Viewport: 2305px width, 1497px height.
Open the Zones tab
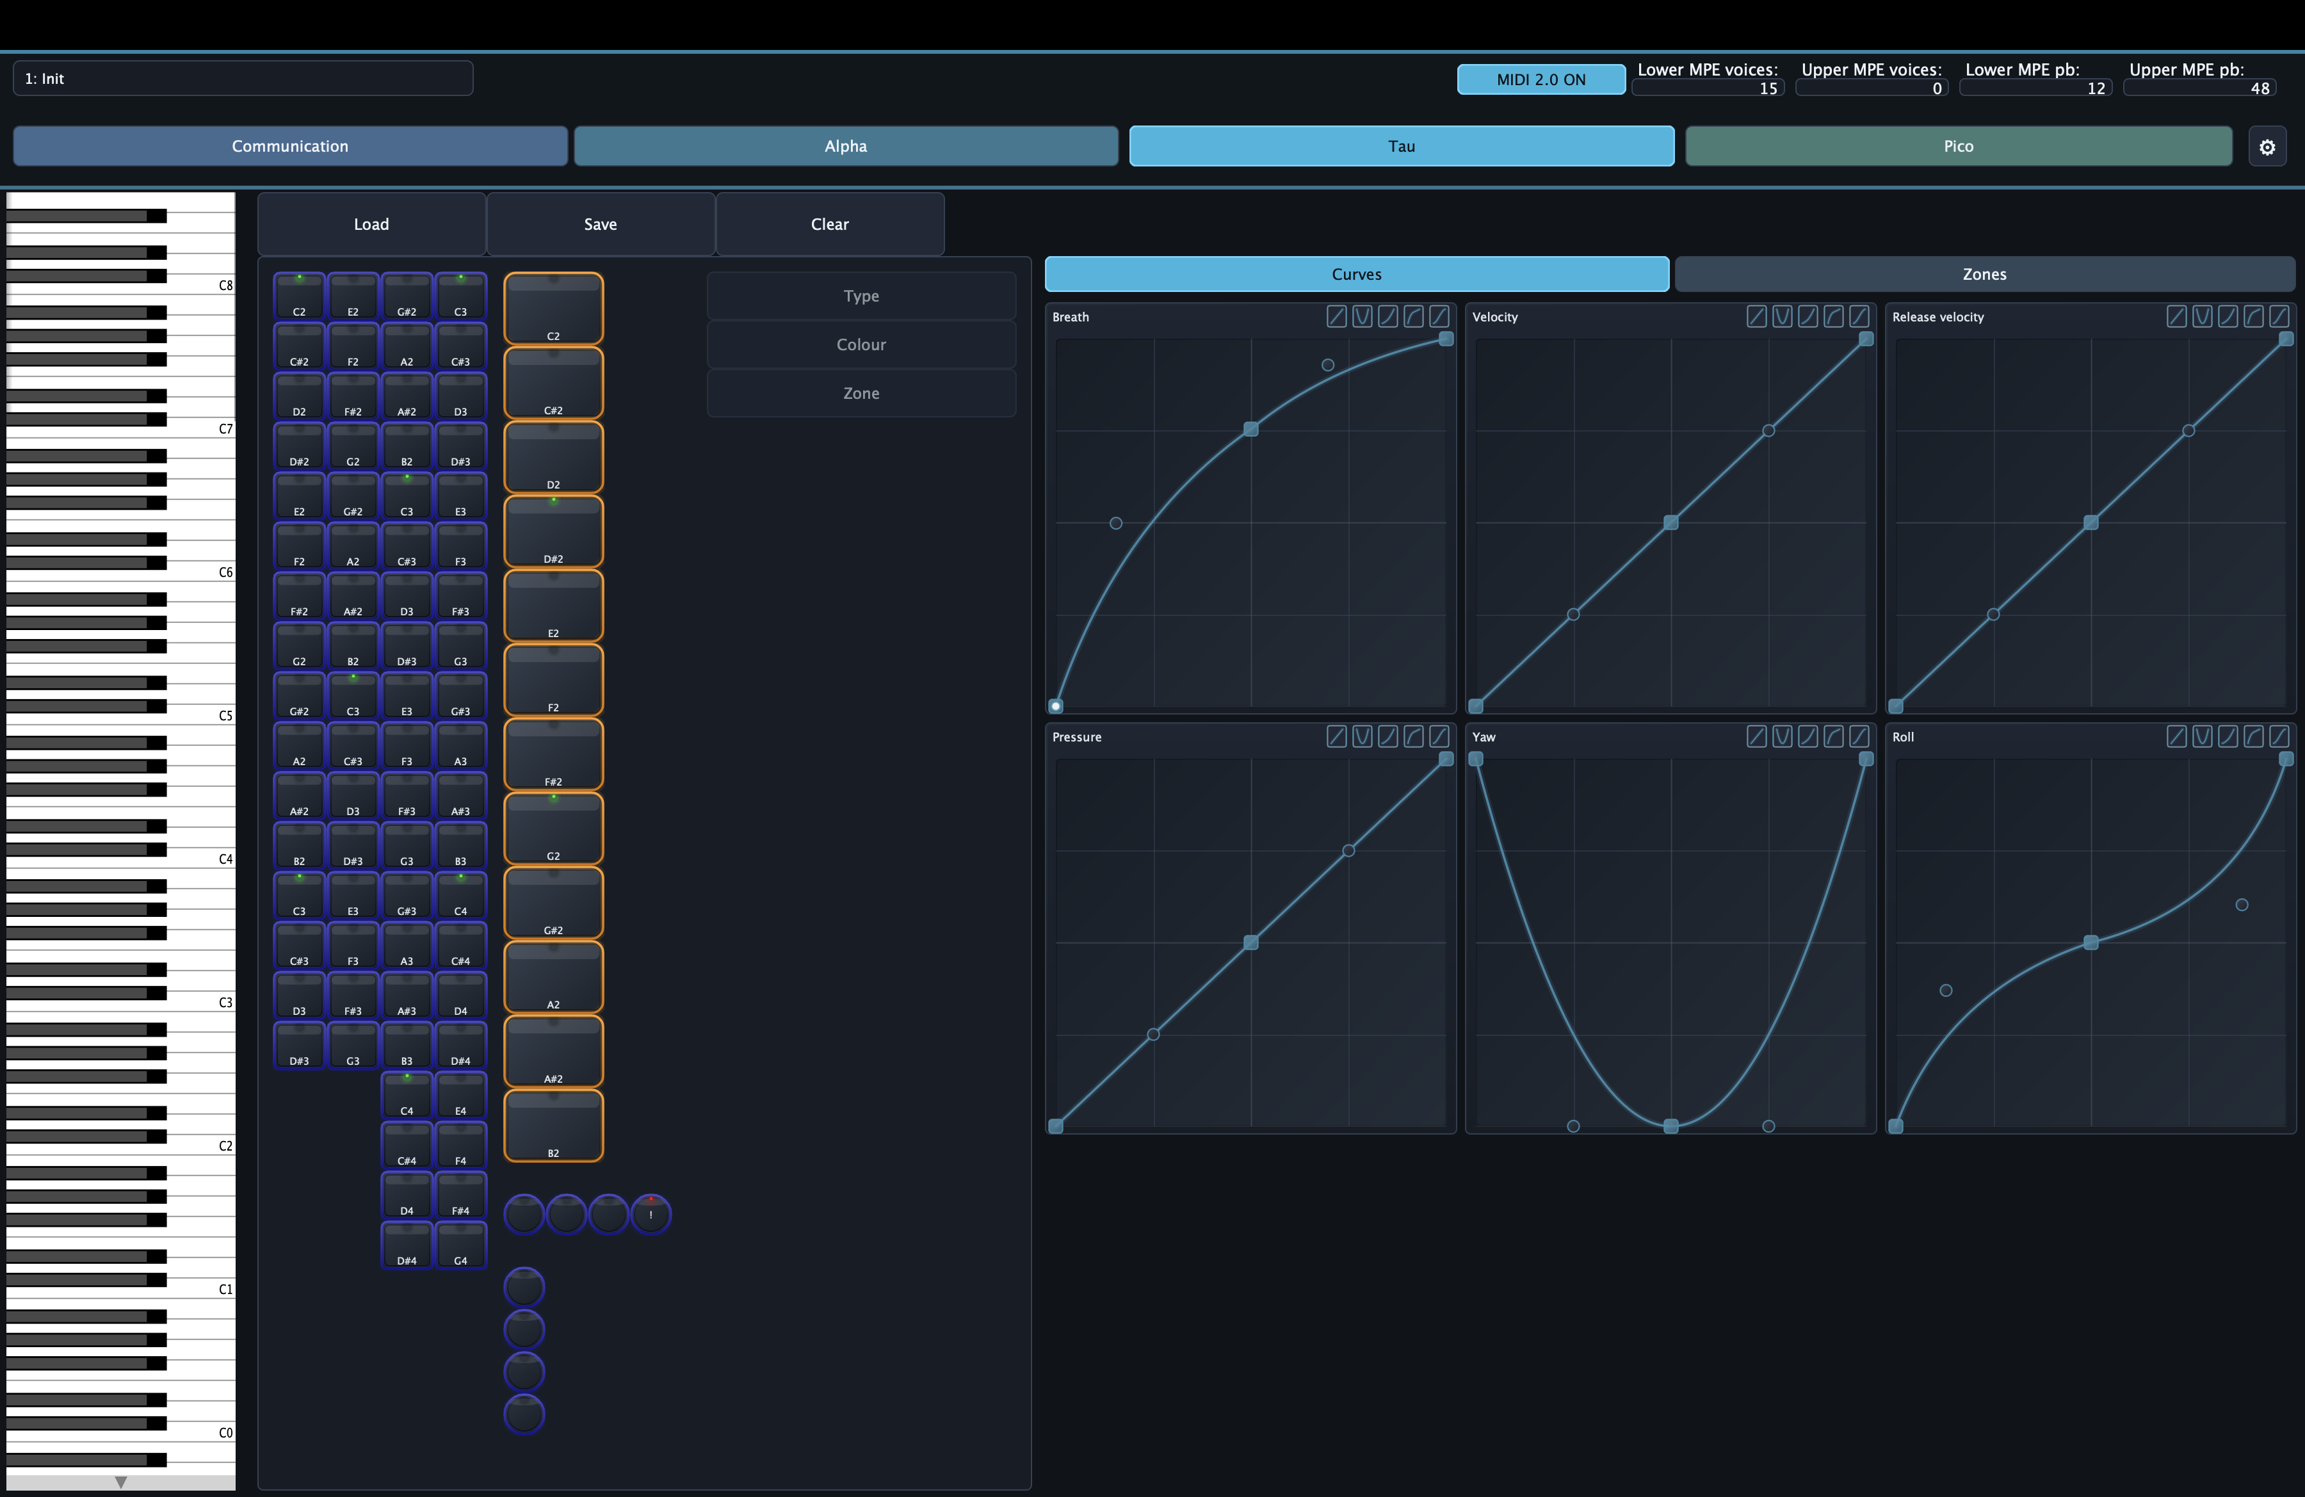(1984, 274)
